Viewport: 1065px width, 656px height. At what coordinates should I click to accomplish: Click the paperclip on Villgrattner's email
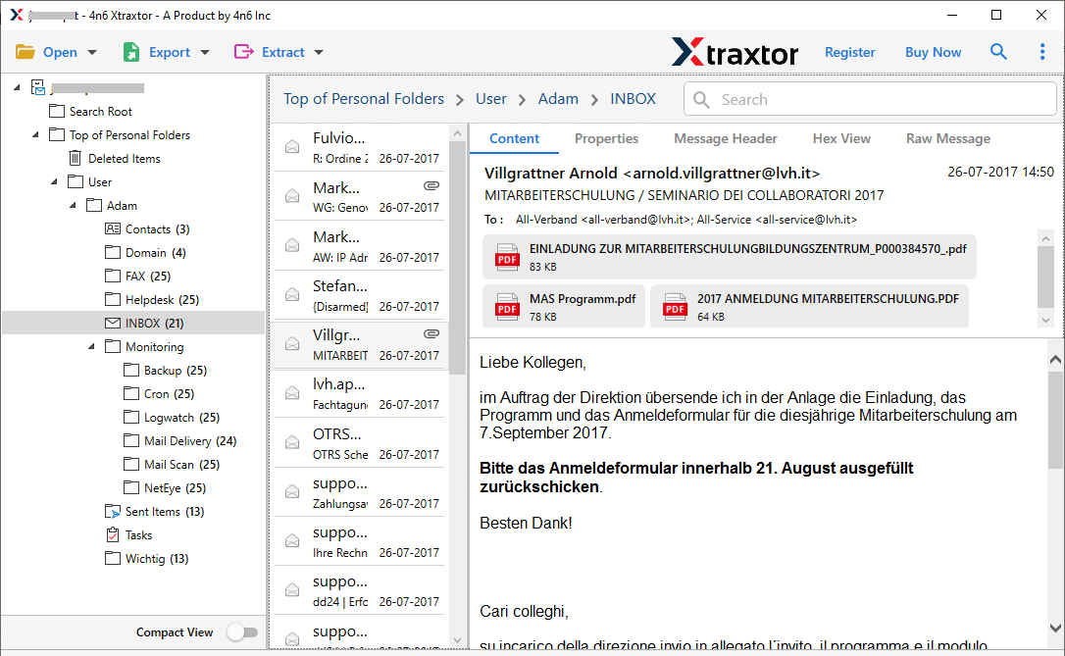point(431,332)
